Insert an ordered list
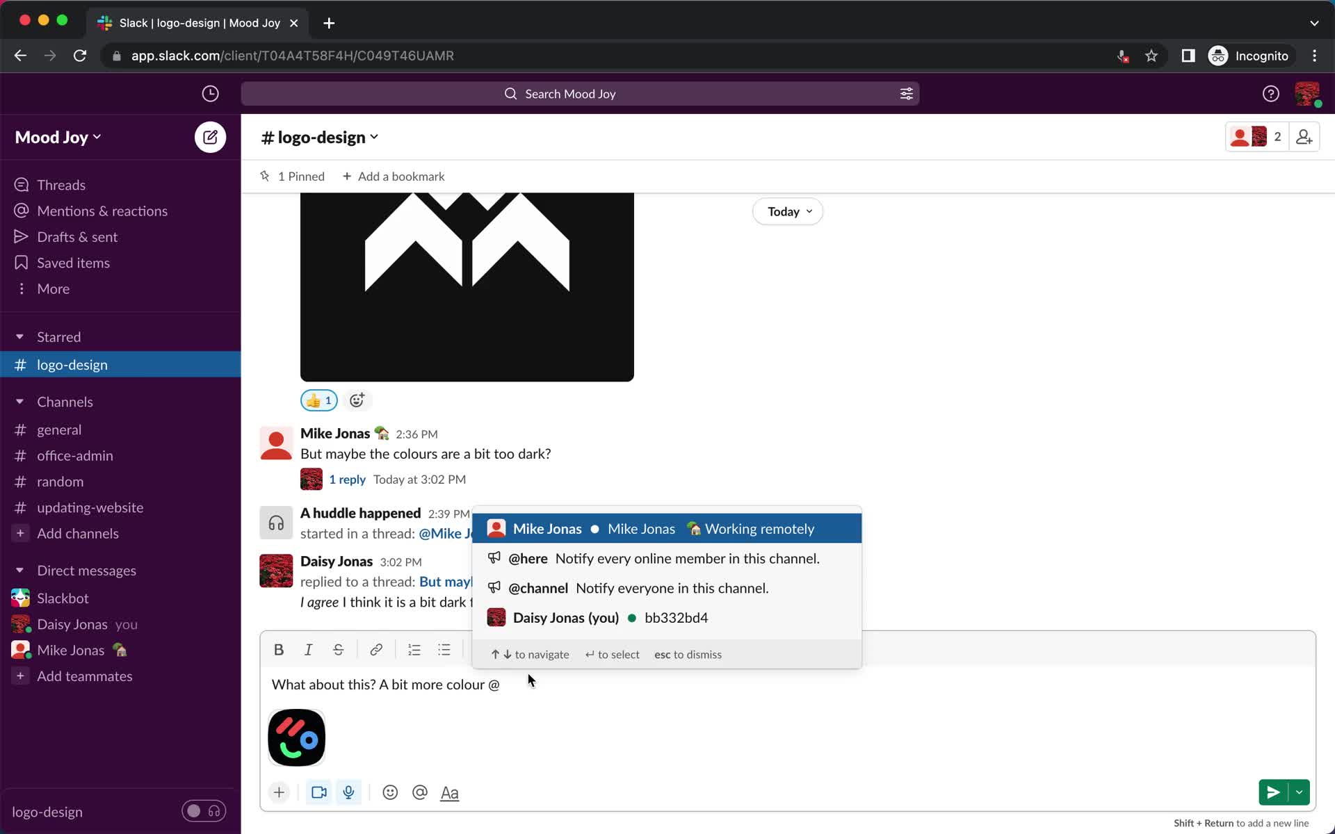Screen dimensions: 1335x834 point(414,650)
